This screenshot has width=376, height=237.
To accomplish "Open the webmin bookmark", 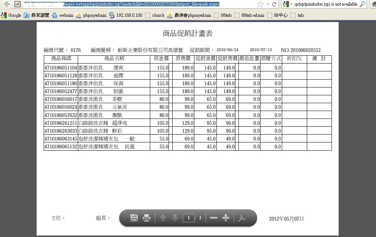I will click(62, 15).
